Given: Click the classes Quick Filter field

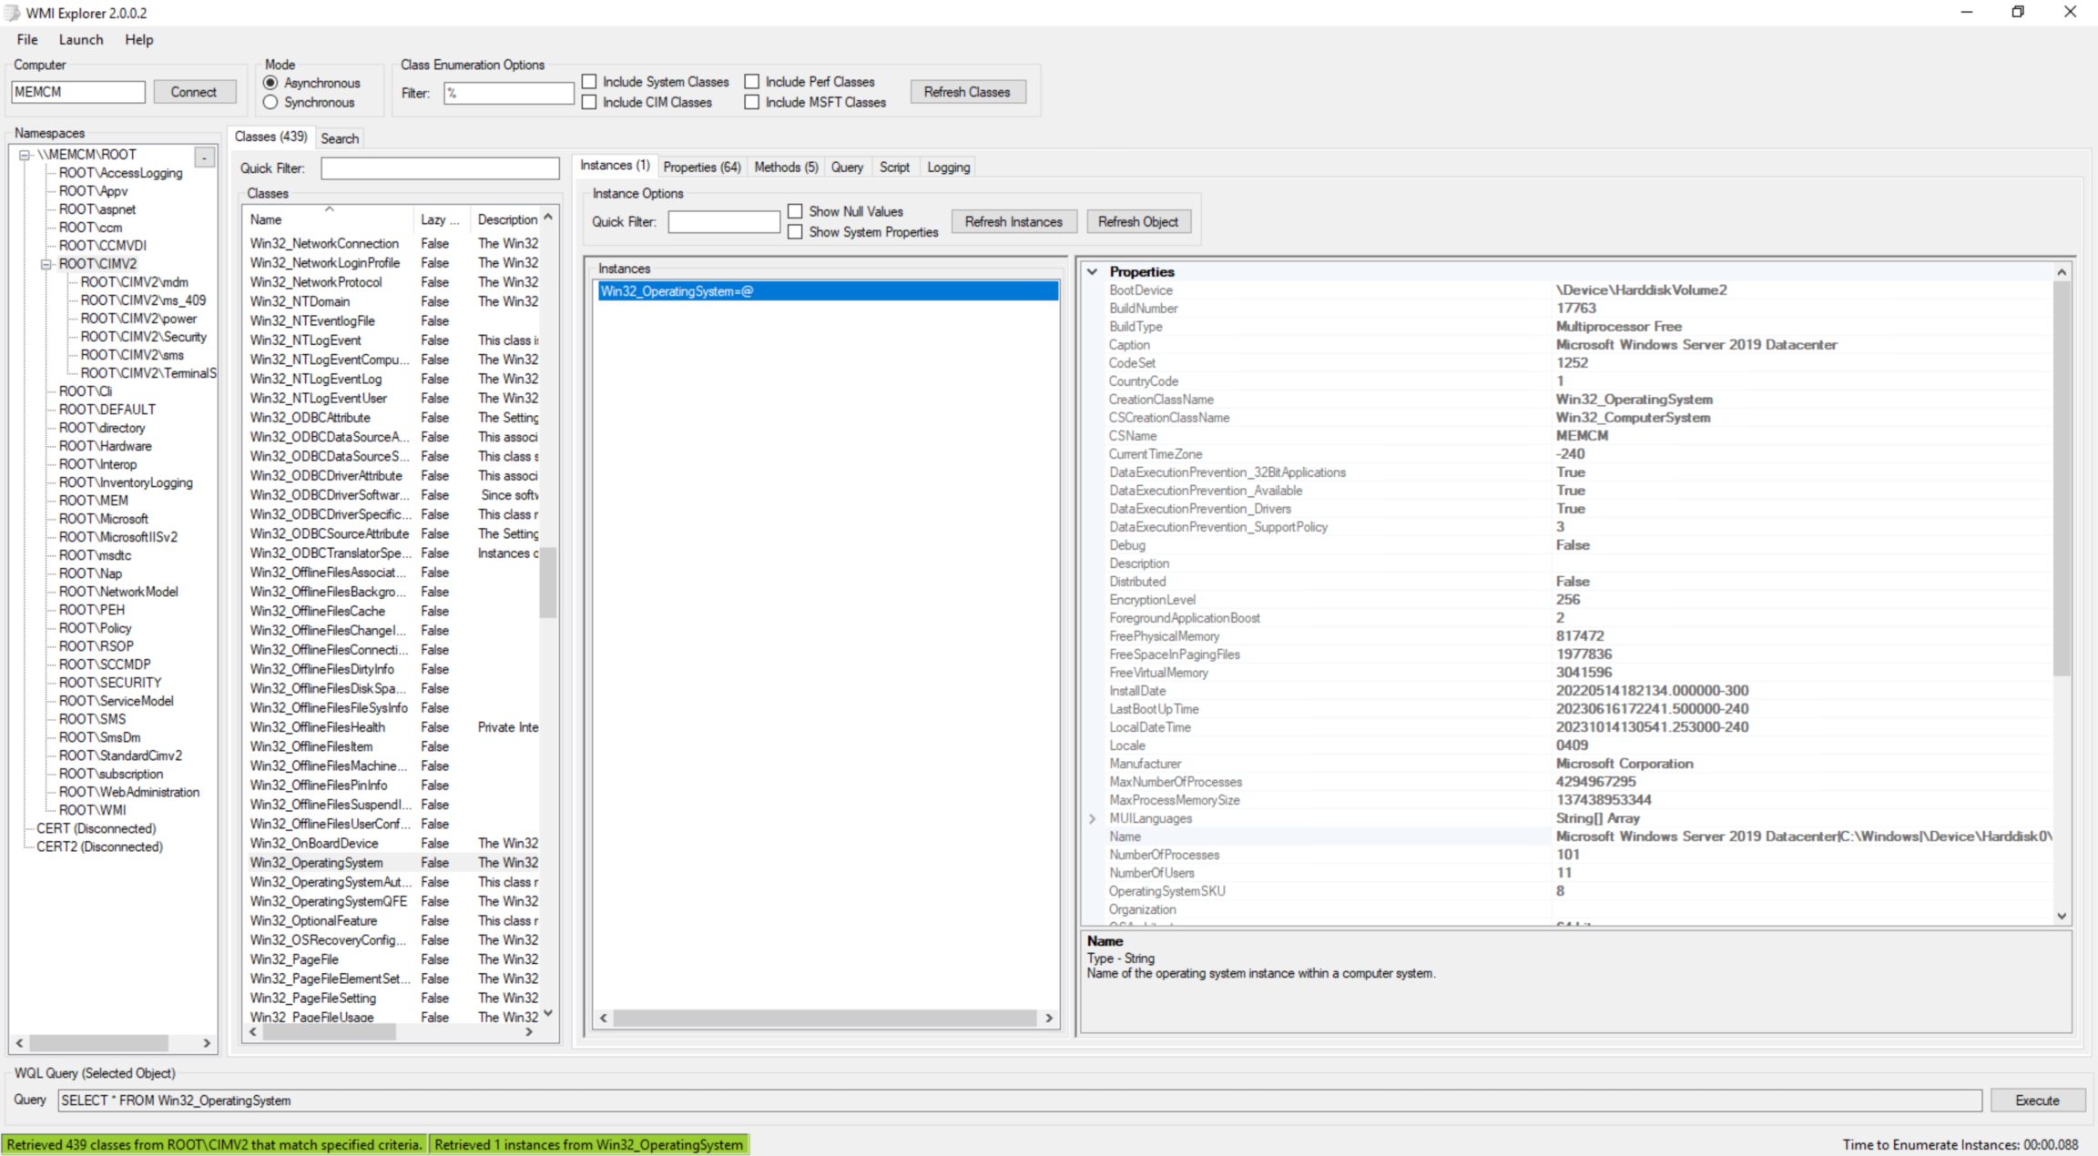Looking at the screenshot, I should (x=440, y=168).
